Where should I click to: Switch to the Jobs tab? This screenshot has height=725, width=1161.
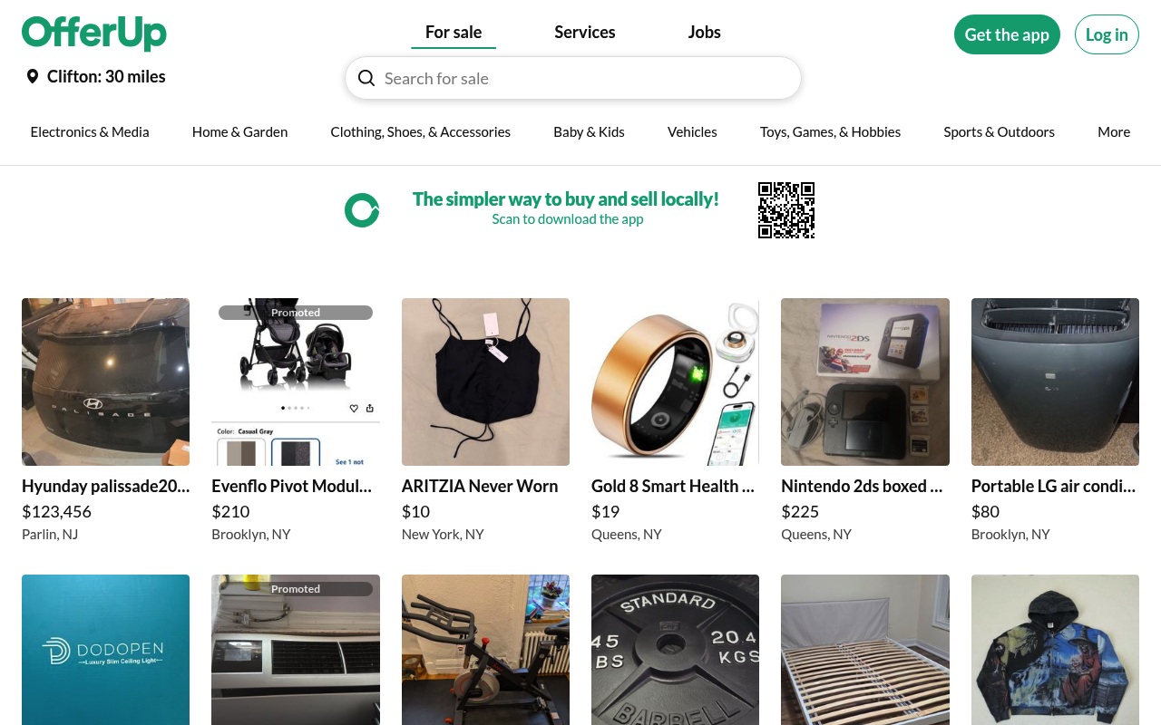pos(705,33)
